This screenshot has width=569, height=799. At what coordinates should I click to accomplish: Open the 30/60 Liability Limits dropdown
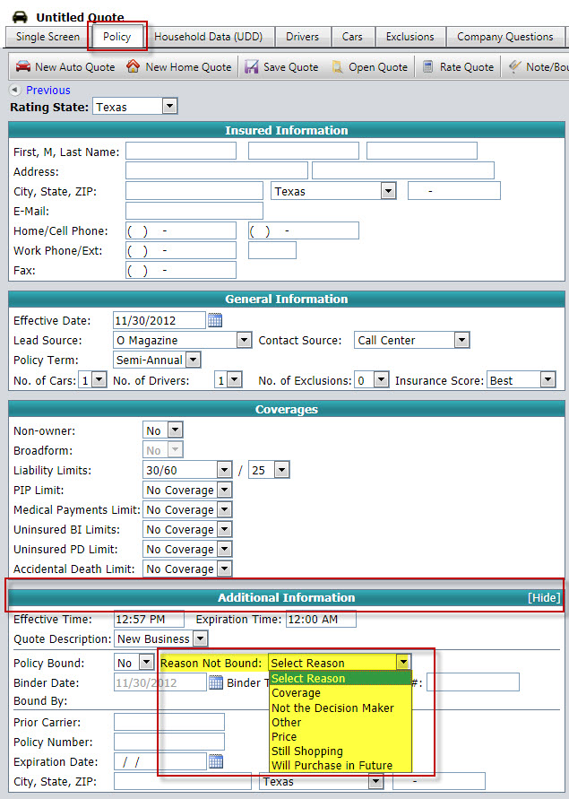pyautogui.click(x=224, y=469)
